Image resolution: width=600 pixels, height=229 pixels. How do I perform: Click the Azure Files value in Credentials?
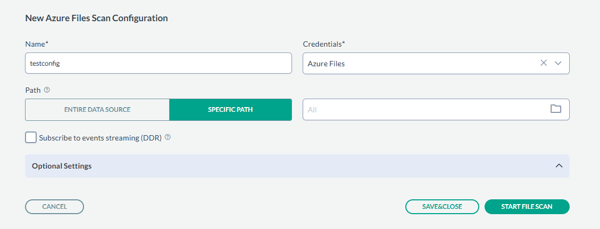(x=326, y=64)
